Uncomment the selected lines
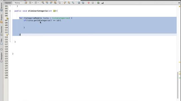 [102, 3]
